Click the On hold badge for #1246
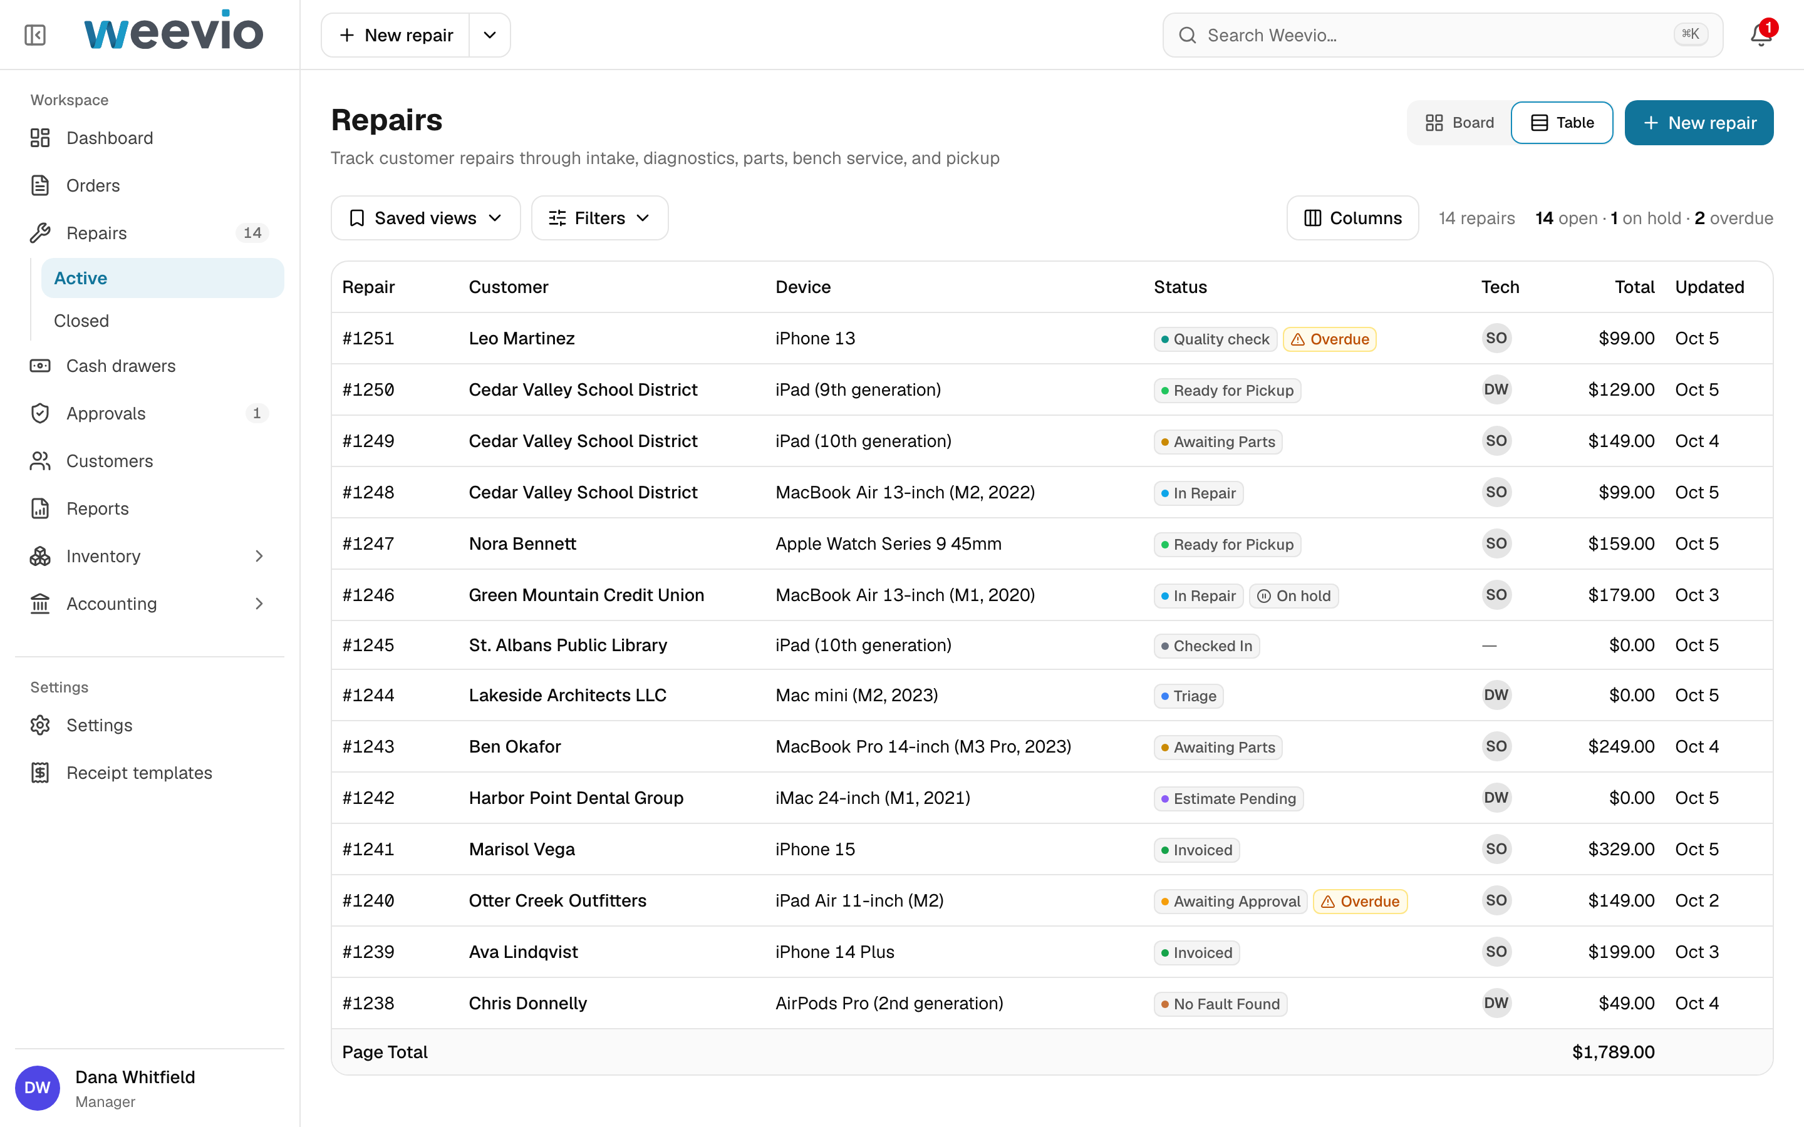Image resolution: width=1804 pixels, height=1127 pixels. click(x=1293, y=596)
